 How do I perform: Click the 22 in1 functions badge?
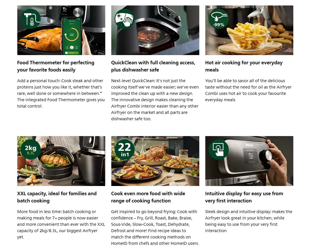(125, 150)
